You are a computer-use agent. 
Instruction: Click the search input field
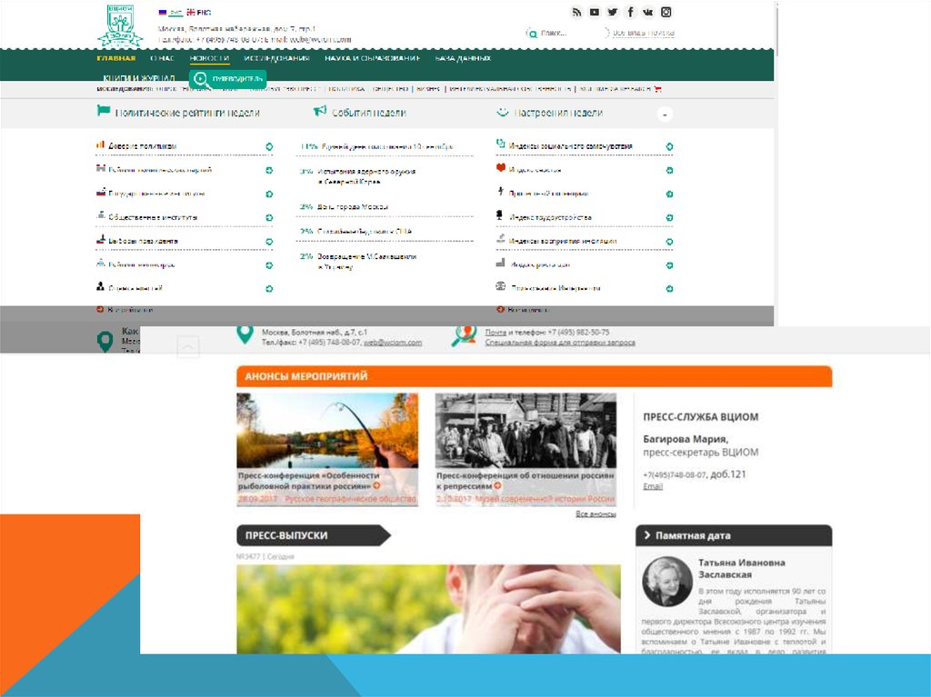564,34
